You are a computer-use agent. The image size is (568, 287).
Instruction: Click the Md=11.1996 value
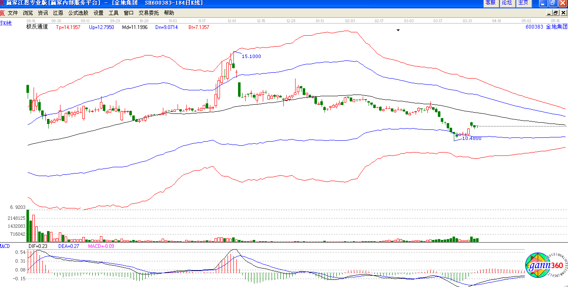135,27
